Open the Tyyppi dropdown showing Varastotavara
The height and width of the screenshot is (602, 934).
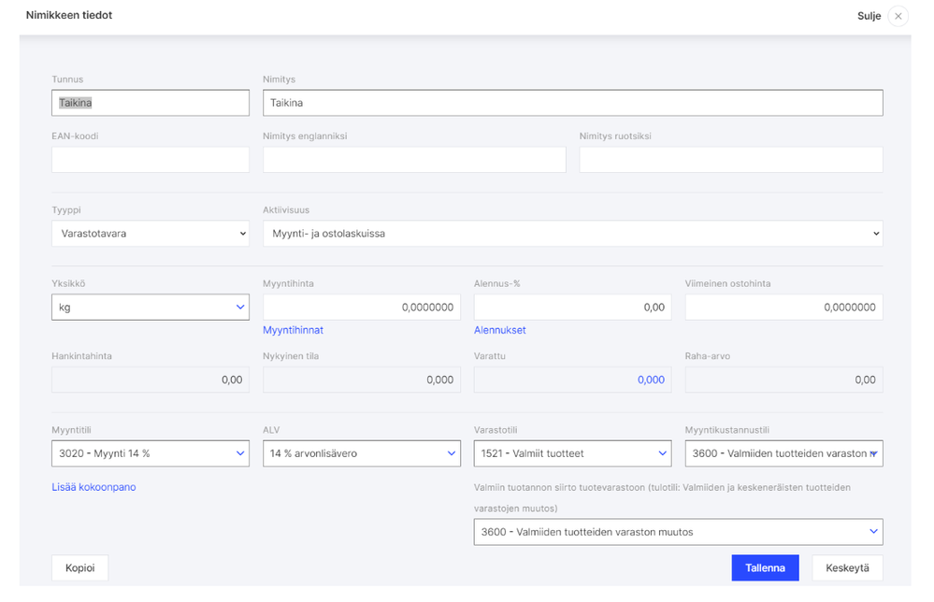[x=150, y=234]
